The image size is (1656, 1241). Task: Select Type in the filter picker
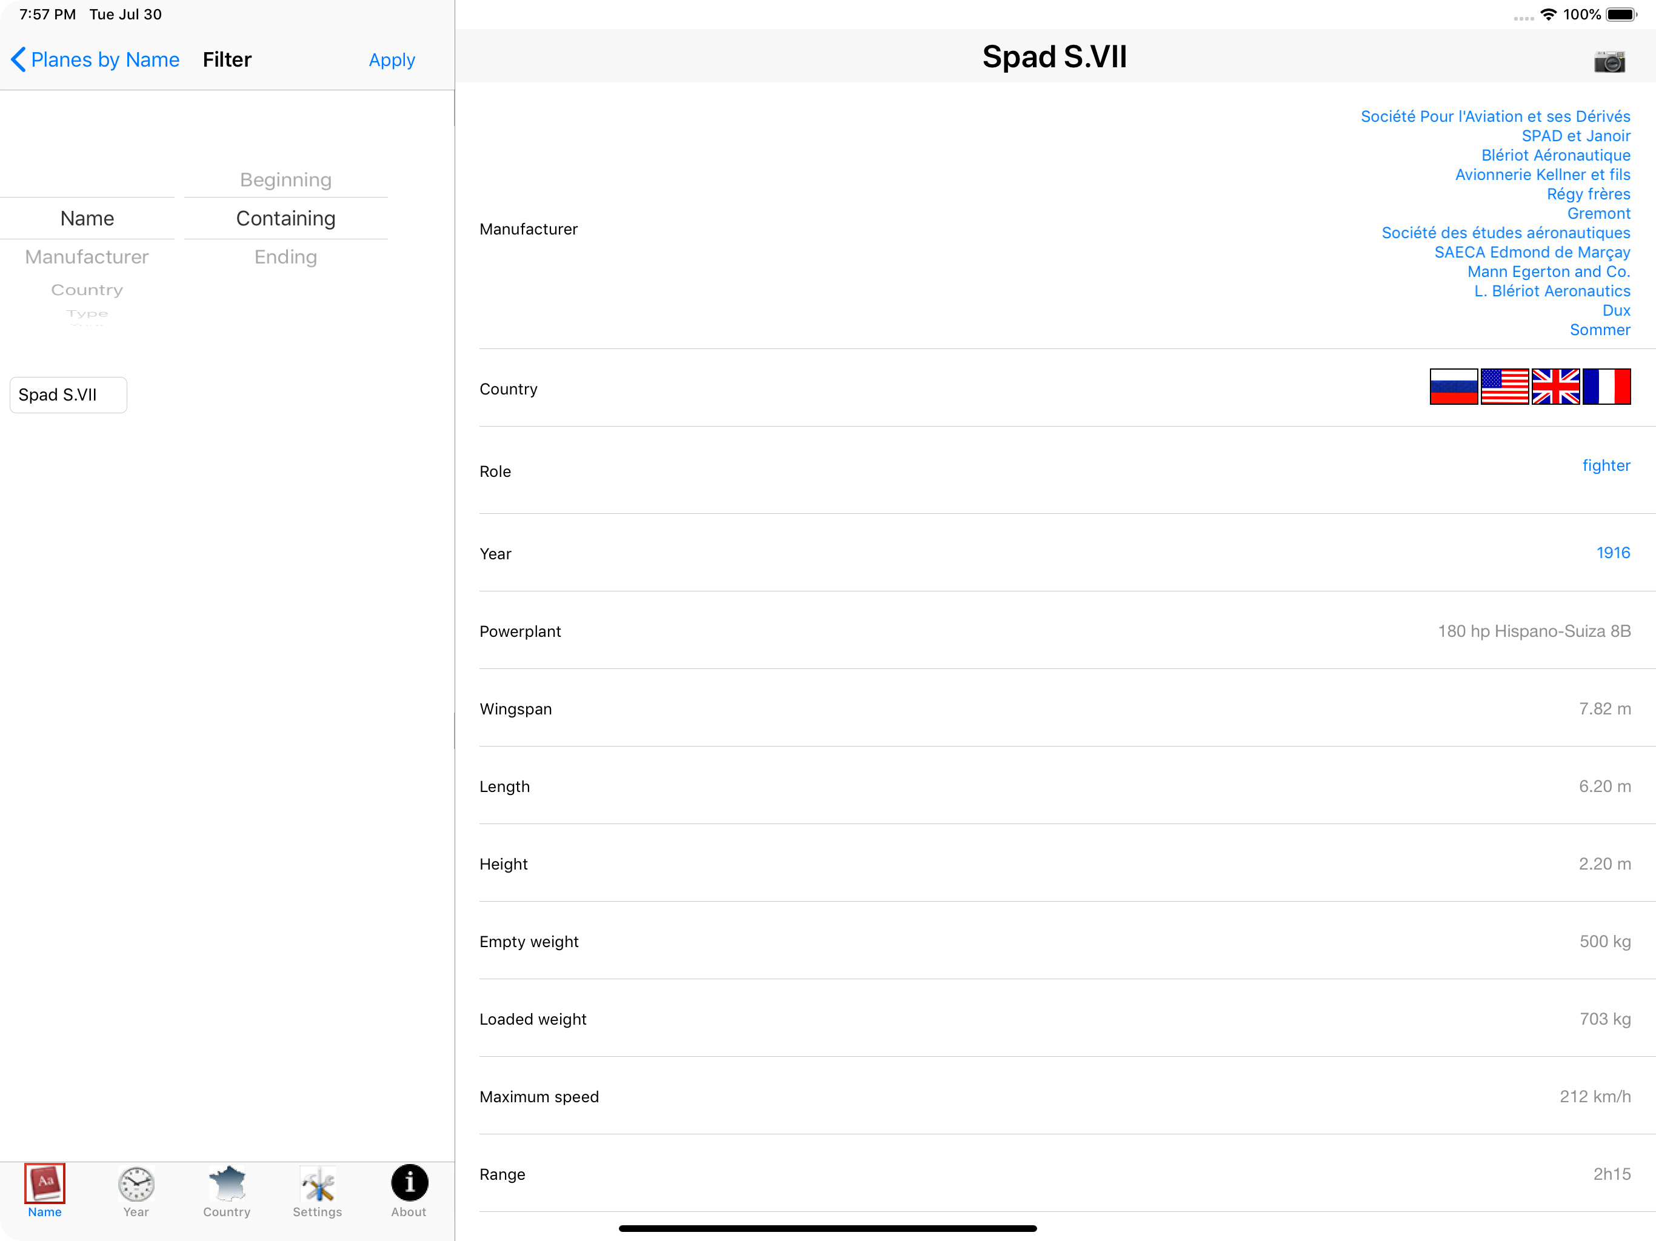[x=88, y=314]
